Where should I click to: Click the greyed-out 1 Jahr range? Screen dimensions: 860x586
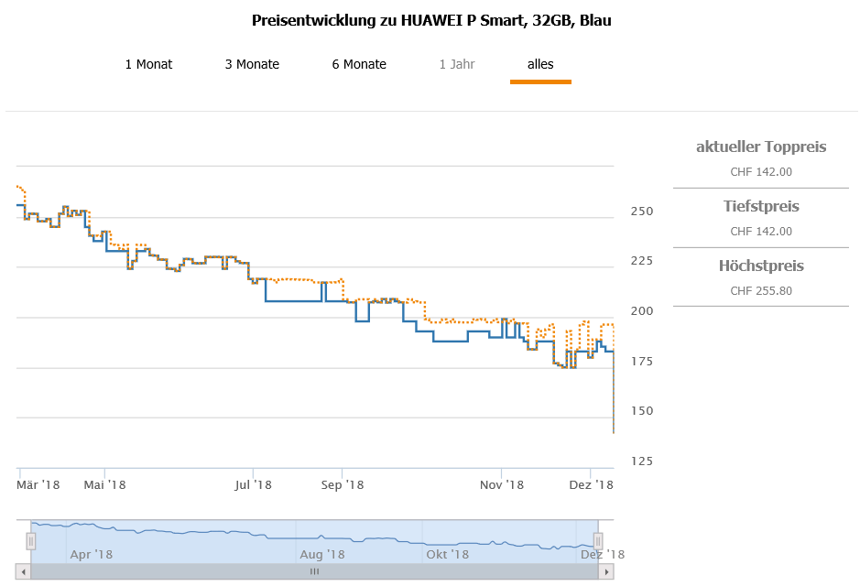point(456,64)
